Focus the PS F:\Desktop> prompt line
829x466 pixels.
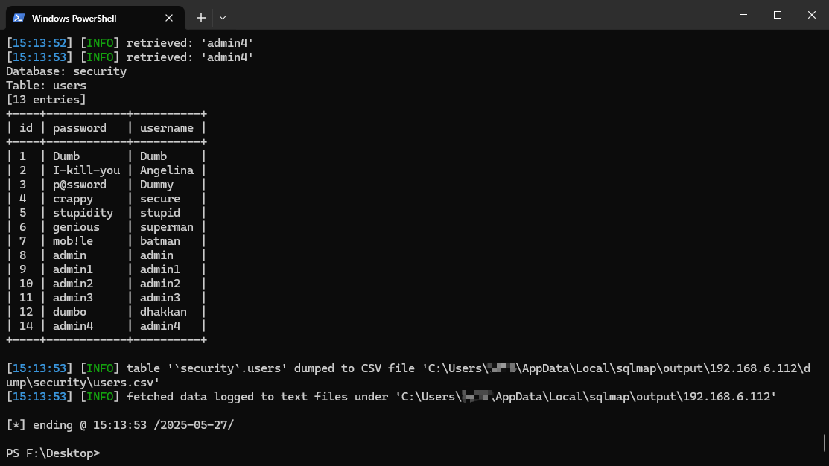(52, 453)
